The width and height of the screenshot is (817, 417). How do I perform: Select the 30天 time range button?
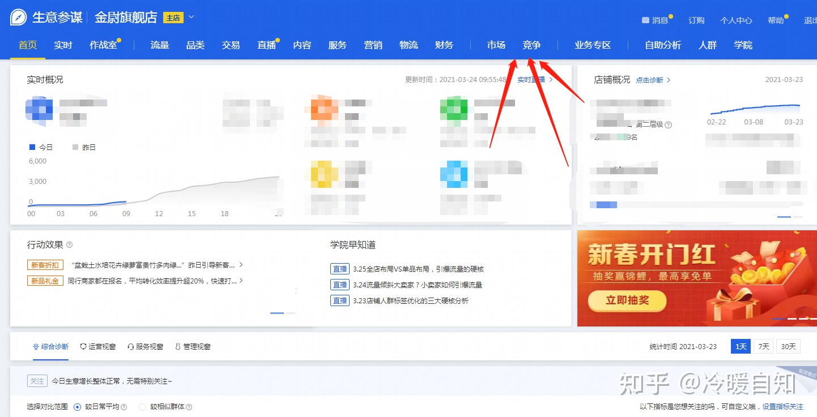pos(789,346)
